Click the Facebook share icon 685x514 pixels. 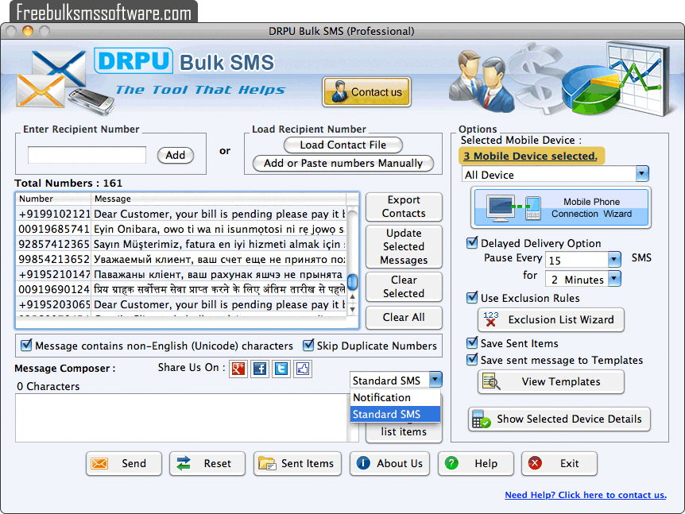tap(260, 369)
